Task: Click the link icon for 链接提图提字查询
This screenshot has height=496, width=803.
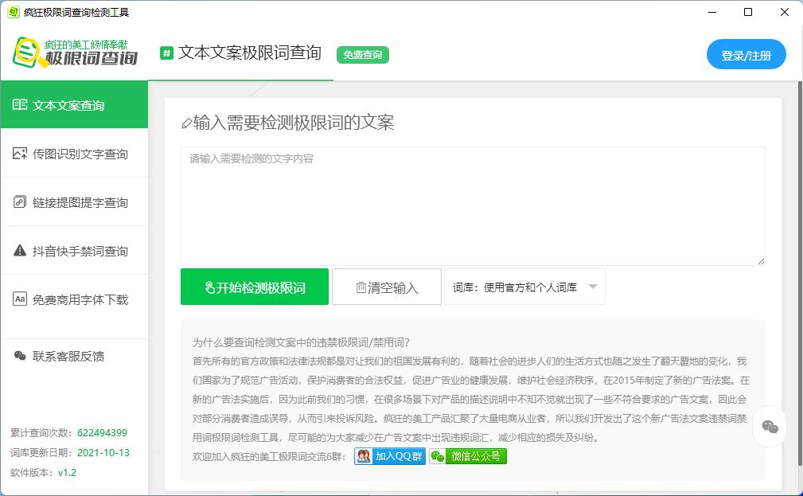Action: (19, 202)
